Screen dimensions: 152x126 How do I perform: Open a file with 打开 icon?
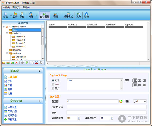point(15,15)
